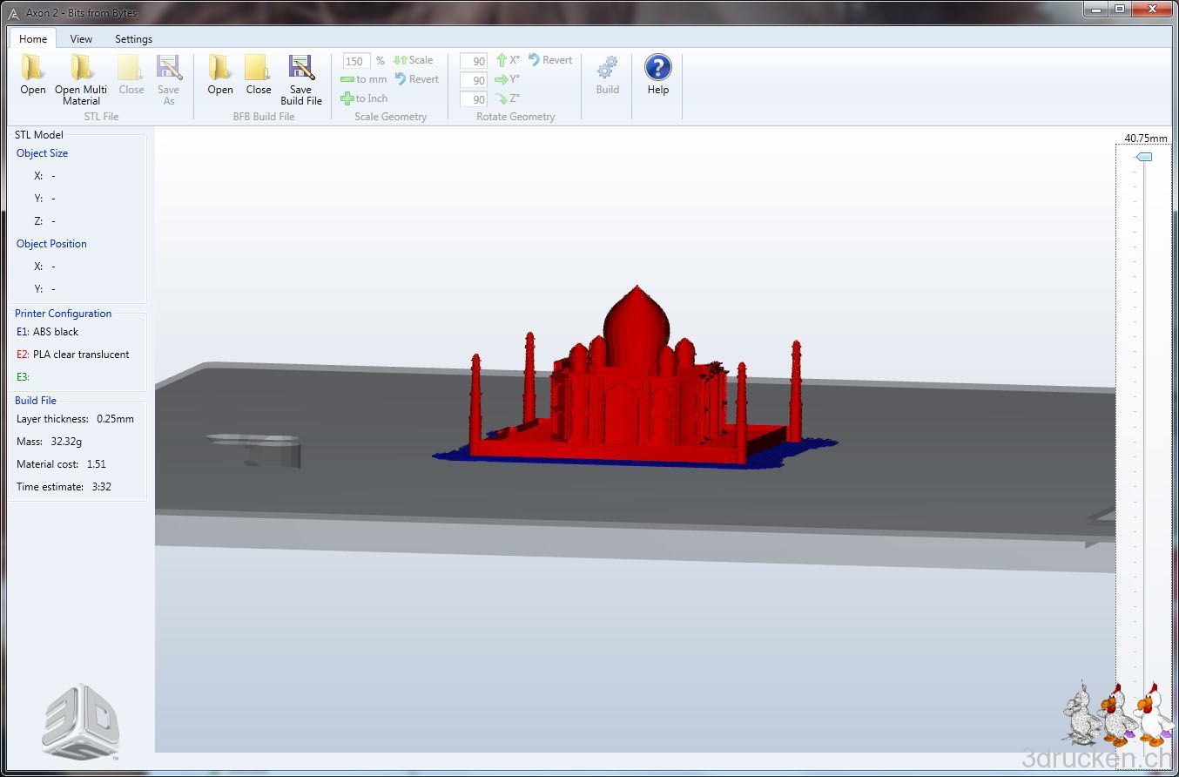The height and width of the screenshot is (777, 1179).
Task: Click the Save Build File icon
Action: [301, 68]
